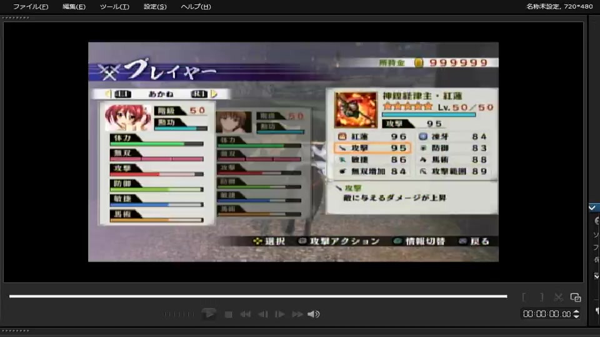Click the jog dial tick marks left of Play
The image size is (600, 337).
click(x=179, y=314)
